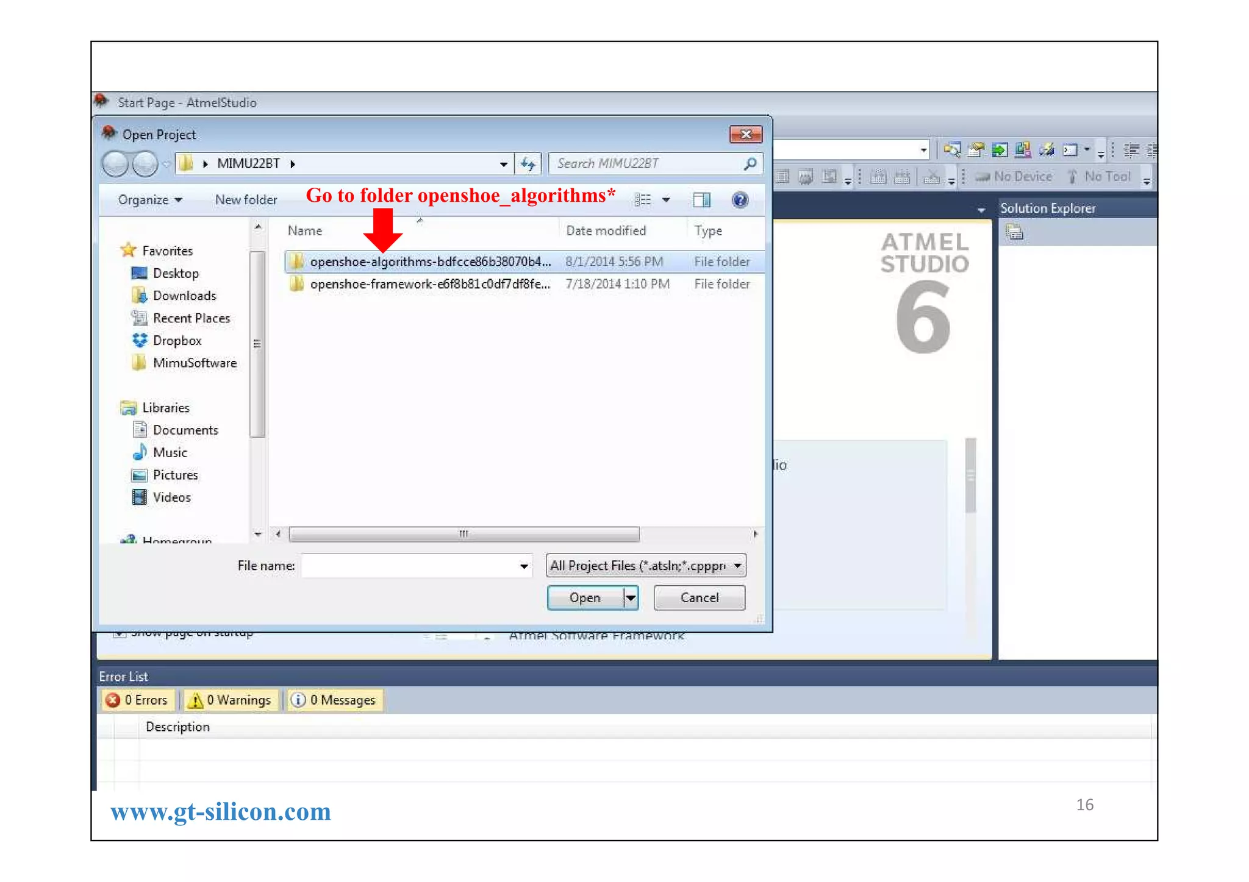Click Solution Explorer properties icon
Image resolution: width=1249 pixels, height=882 pixels.
1014,232
